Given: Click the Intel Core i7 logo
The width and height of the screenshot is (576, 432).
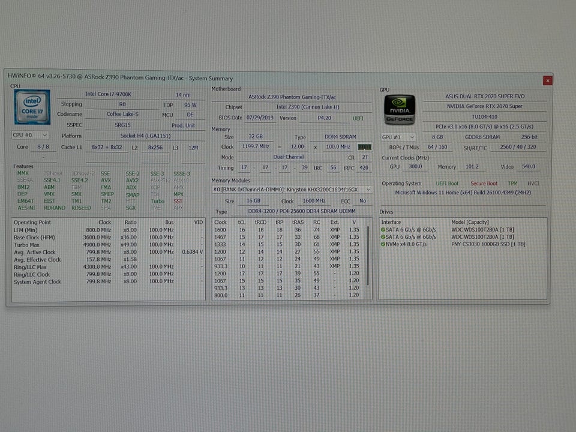Looking at the screenshot, I should point(32,107).
